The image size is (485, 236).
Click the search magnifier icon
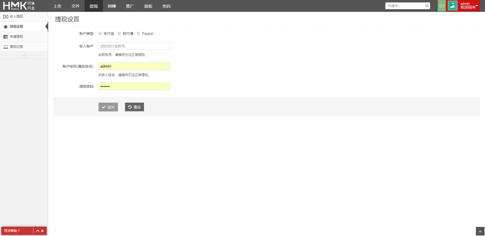tap(427, 6)
